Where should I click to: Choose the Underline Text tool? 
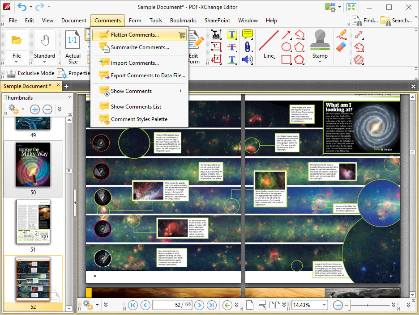232,59
